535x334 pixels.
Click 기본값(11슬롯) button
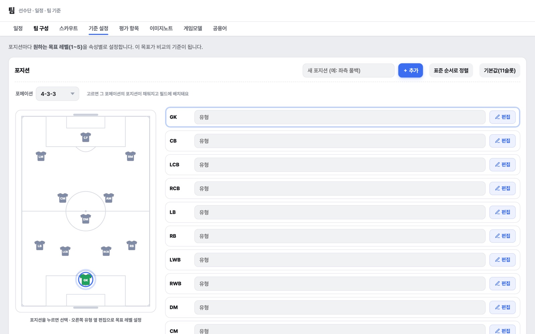click(x=500, y=70)
